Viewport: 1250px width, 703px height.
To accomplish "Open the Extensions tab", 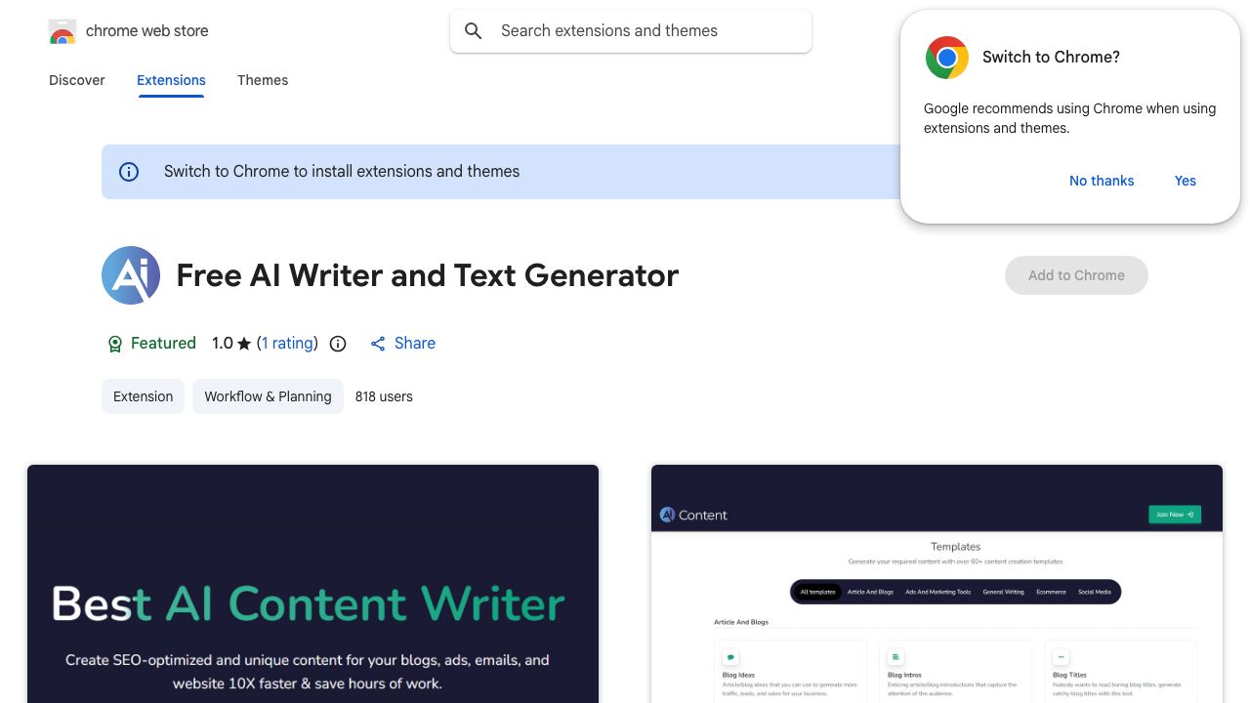I will (x=171, y=80).
